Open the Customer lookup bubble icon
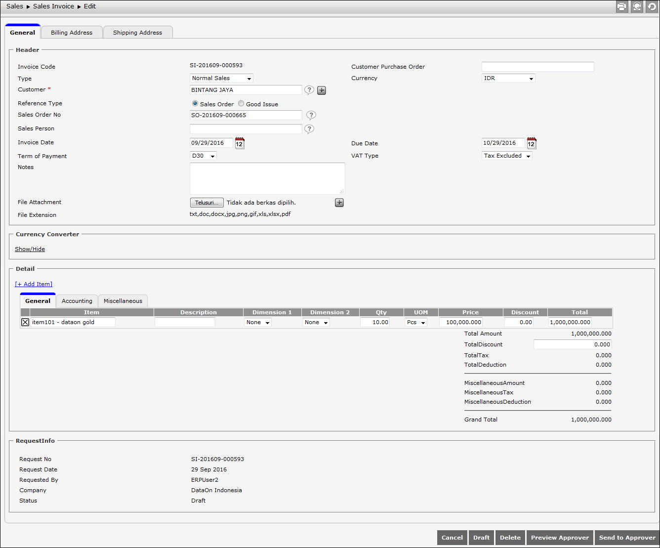Screen dimensions: 660x548 point(309,90)
